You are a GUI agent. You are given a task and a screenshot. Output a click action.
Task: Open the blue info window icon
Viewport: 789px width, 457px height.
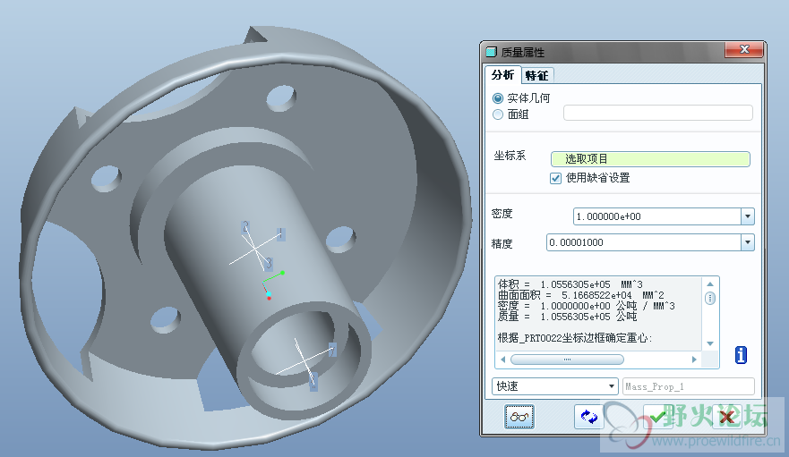741,355
